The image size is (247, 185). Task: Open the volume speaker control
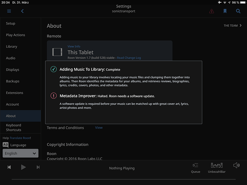coord(236,165)
